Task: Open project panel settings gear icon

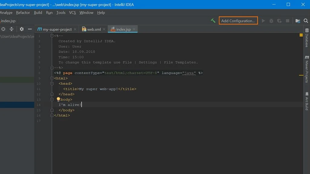Action: tap(21, 29)
